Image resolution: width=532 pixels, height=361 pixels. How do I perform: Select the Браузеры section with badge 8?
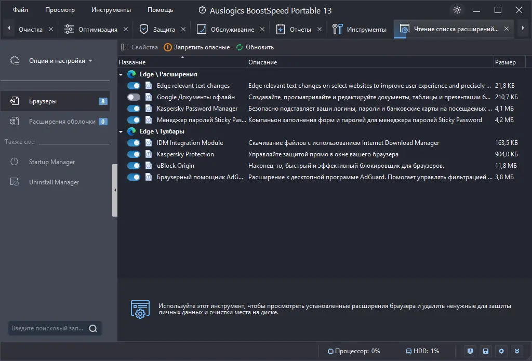(55, 101)
